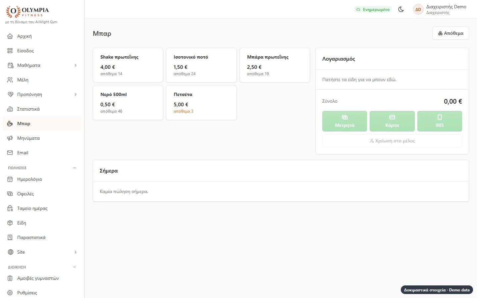Click the Αμοιβές γυμναστών icon
Image resolution: width=477 pixels, height=298 pixels.
tap(10, 278)
